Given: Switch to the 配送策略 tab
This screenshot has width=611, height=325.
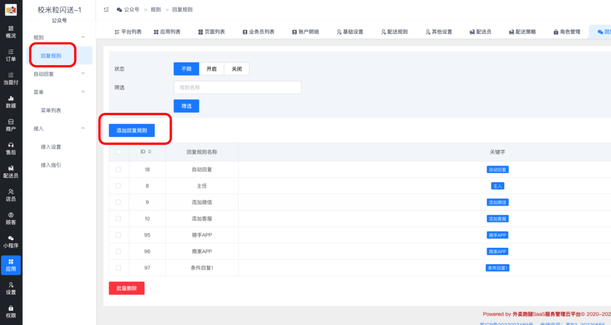Looking at the screenshot, I should coord(523,32).
